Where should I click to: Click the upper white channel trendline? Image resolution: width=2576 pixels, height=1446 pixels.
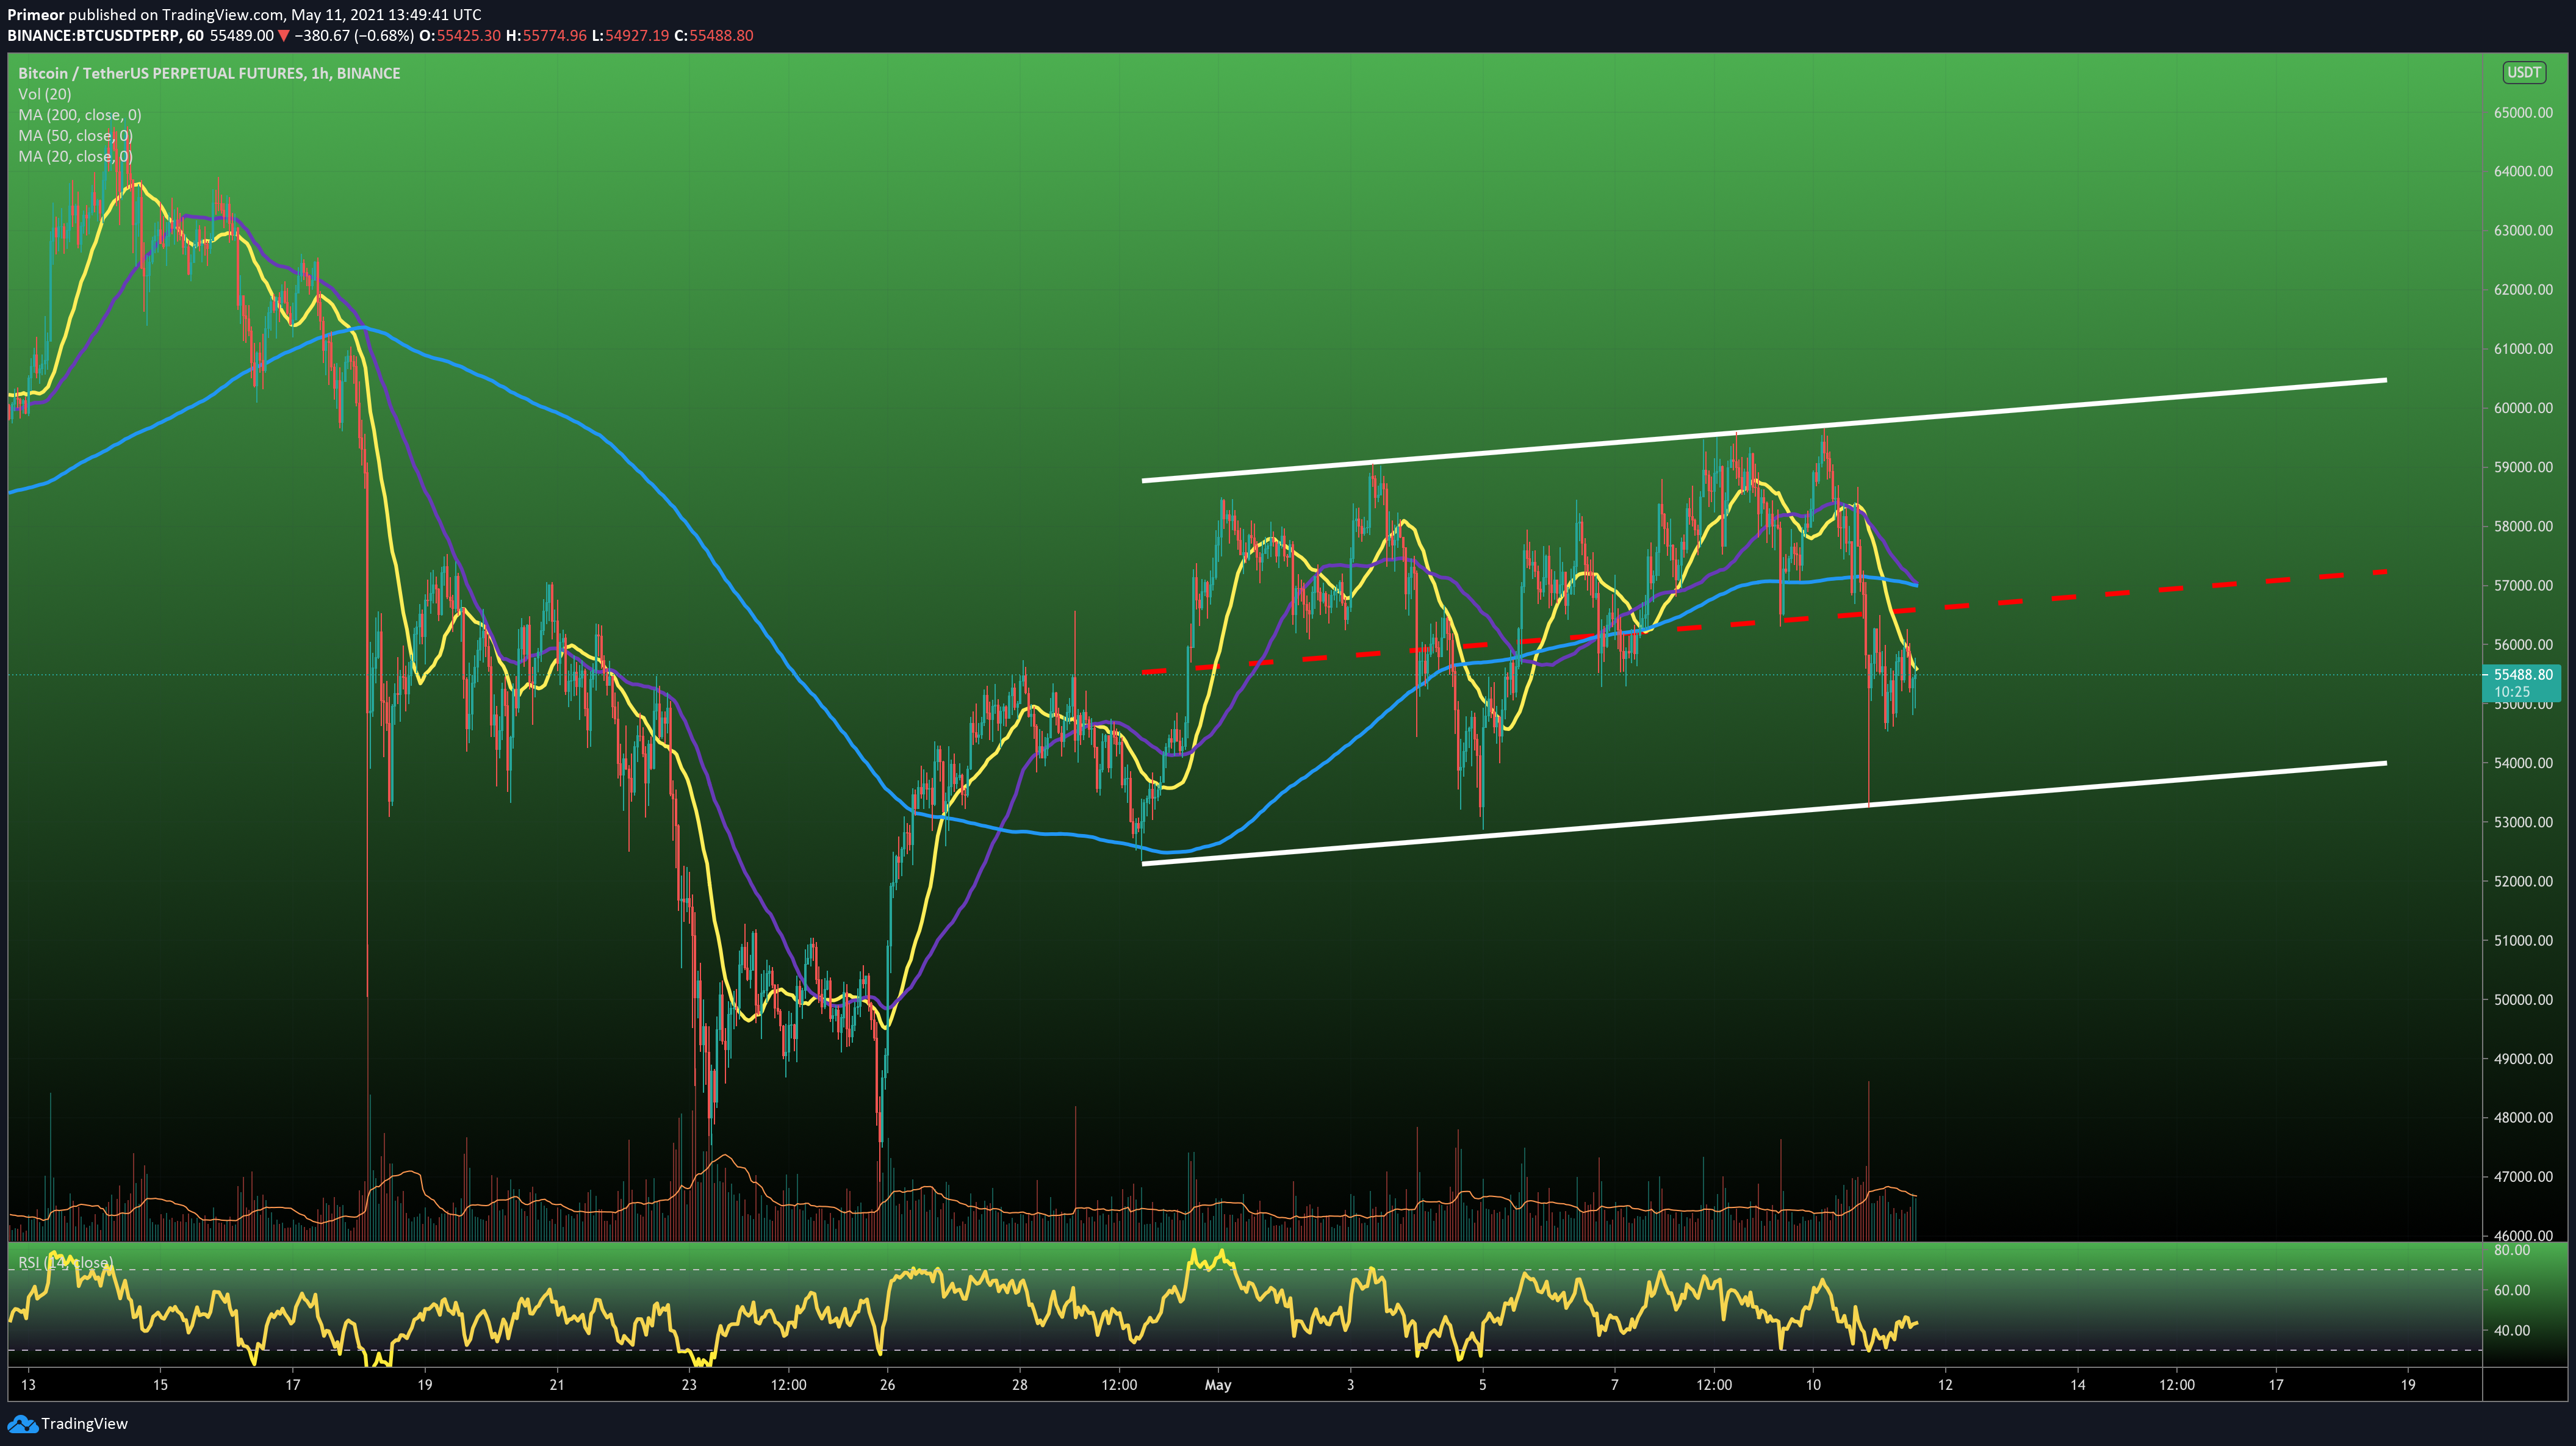(1764, 430)
